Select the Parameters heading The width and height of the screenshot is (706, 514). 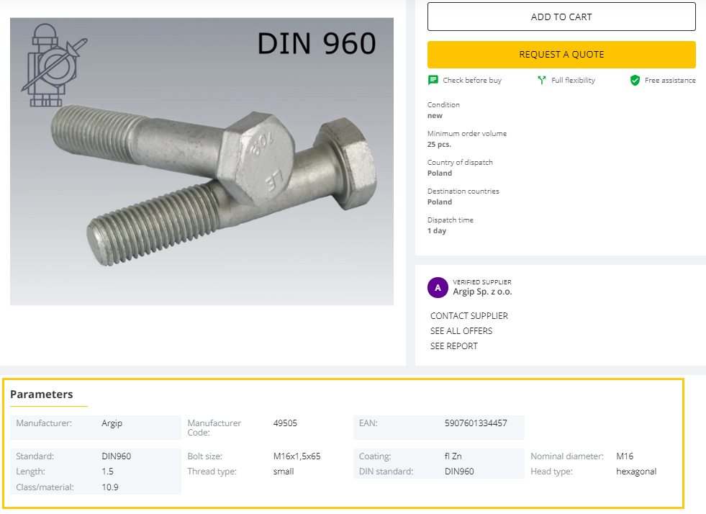coord(42,394)
